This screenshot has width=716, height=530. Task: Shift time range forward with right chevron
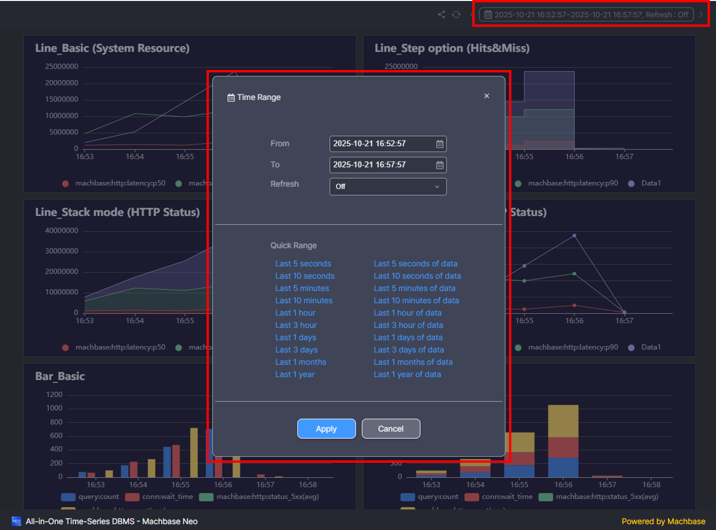point(701,15)
